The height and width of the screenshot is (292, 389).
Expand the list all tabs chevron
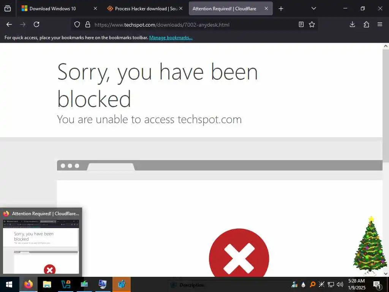[313, 8]
